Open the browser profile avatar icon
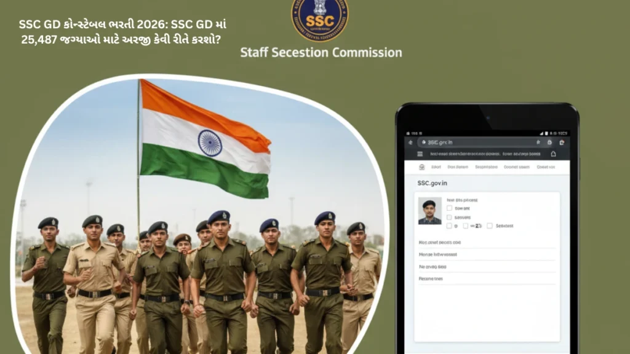The image size is (630, 354). [x=549, y=143]
